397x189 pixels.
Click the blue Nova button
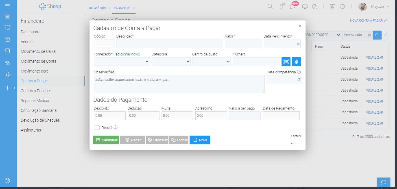200,140
